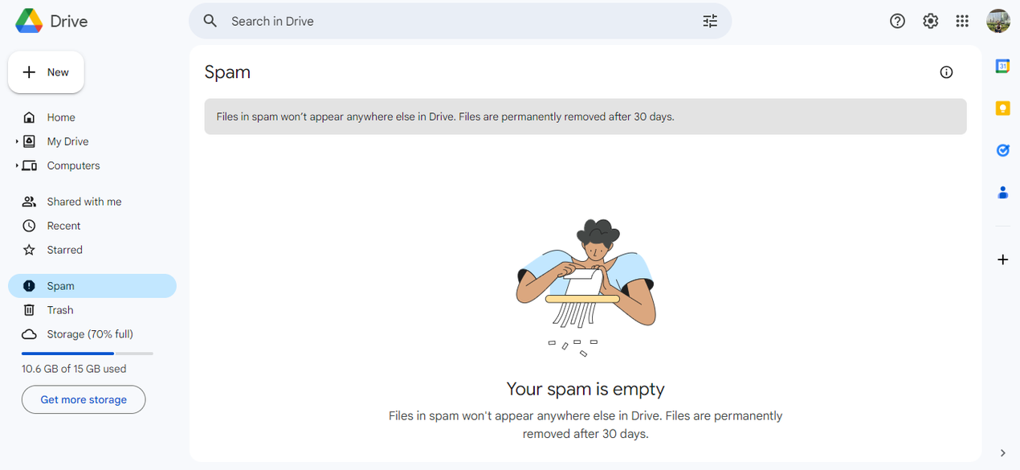Screen dimensions: 1020x470
Task: Click the Search in Drive field
Action: (460, 21)
